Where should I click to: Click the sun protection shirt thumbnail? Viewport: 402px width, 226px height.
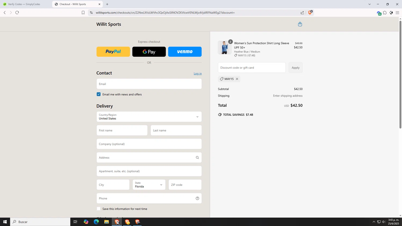(x=225, y=47)
